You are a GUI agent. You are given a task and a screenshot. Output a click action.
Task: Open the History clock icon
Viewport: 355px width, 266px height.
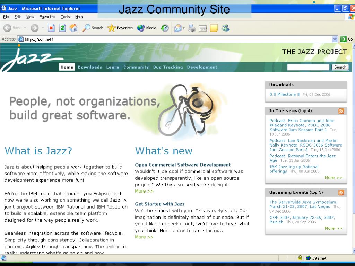[165, 28]
